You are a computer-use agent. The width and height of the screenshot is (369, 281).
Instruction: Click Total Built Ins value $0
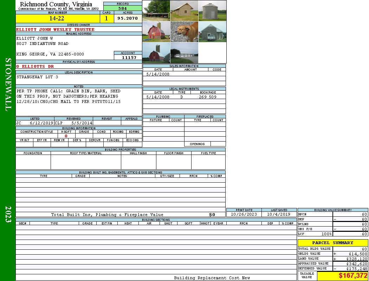point(212,215)
